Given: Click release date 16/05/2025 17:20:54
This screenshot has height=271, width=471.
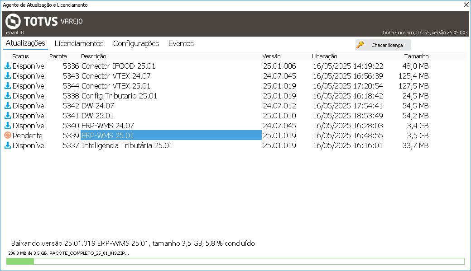Looking at the screenshot, I should (x=348, y=86).
